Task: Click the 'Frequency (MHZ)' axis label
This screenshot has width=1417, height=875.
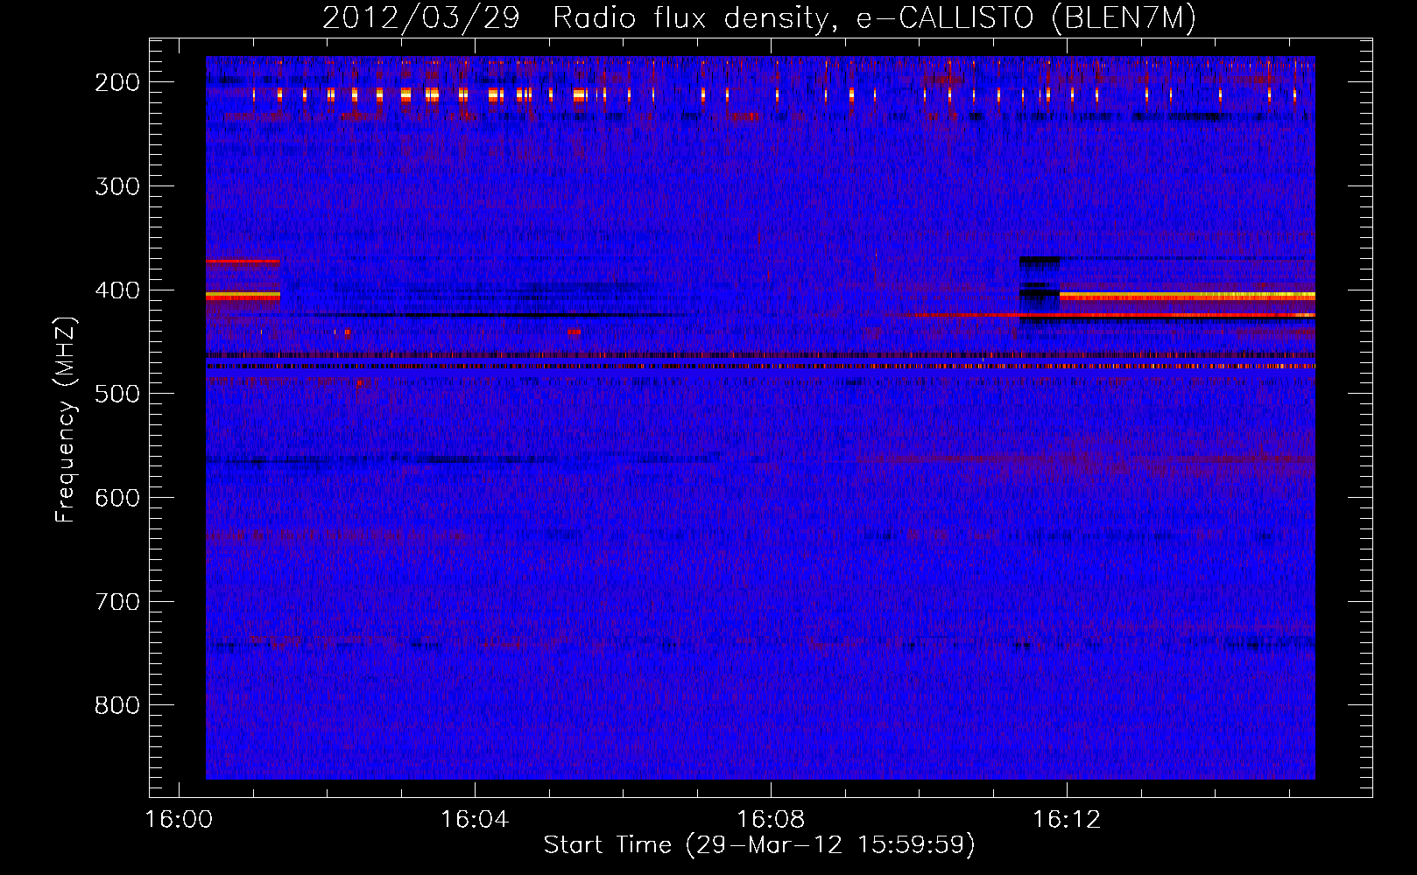Action: click(x=66, y=420)
